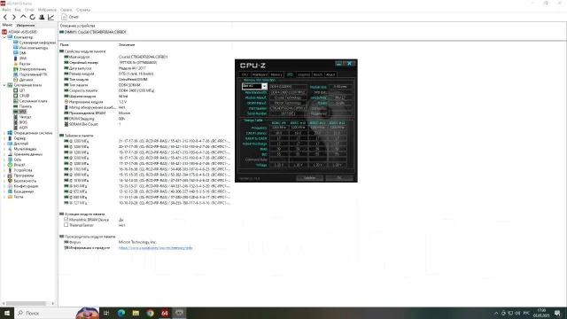Collapse the Системная плата tree branch
Image resolution: width=567 pixels, height=319 pixels.
click(4, 85)
